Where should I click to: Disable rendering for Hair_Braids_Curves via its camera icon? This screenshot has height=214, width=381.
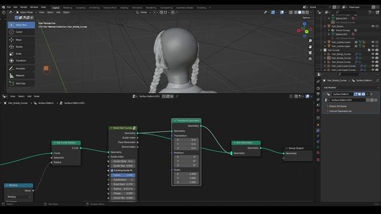[x=377, y=58]
